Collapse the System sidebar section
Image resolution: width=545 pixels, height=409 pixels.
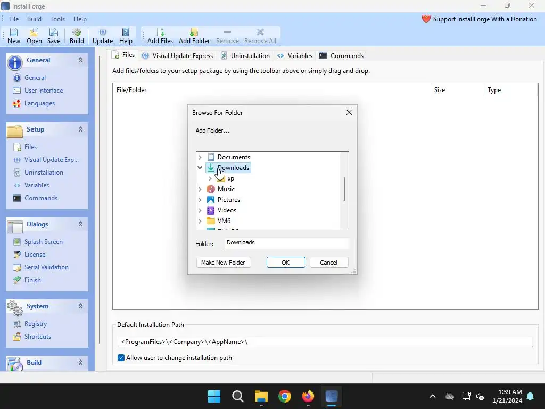point(81,306)
